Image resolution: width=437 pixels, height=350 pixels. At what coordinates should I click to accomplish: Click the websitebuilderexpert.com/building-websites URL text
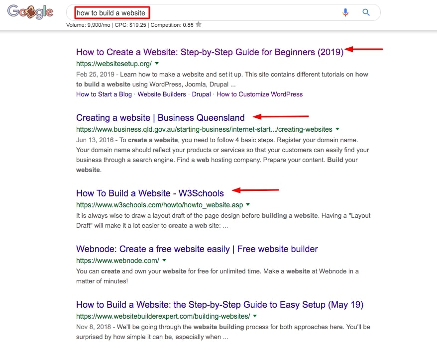(x=163, y=316)
